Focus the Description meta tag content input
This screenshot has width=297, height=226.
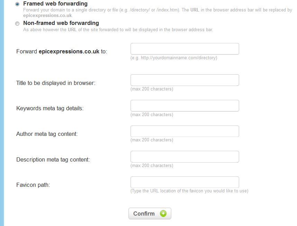click(x=185, y=157)
